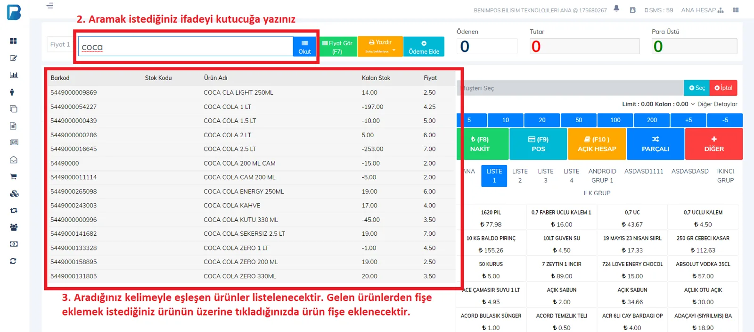Screen dimensions: 754x332
Task: Add 7 ZEYTIN 1 INCIR quick product
Action: click(562, 270)
